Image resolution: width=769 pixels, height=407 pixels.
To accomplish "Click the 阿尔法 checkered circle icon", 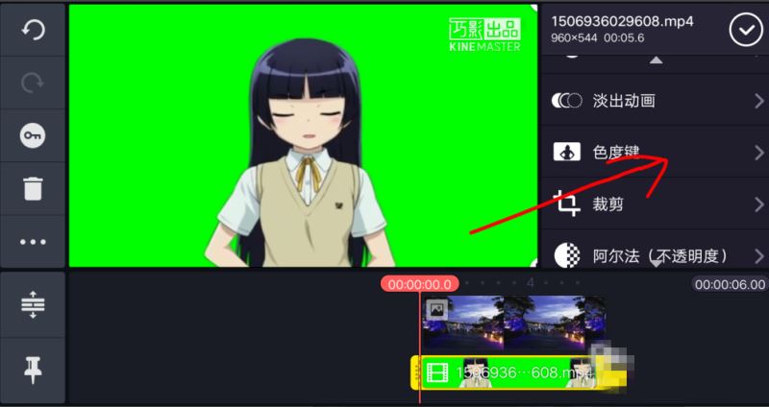I will [x=567, y=255].
